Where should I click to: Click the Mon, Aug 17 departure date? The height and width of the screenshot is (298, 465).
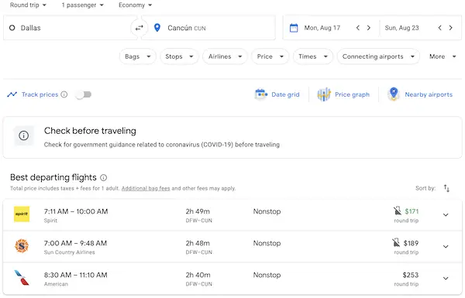tap(322, 28)
